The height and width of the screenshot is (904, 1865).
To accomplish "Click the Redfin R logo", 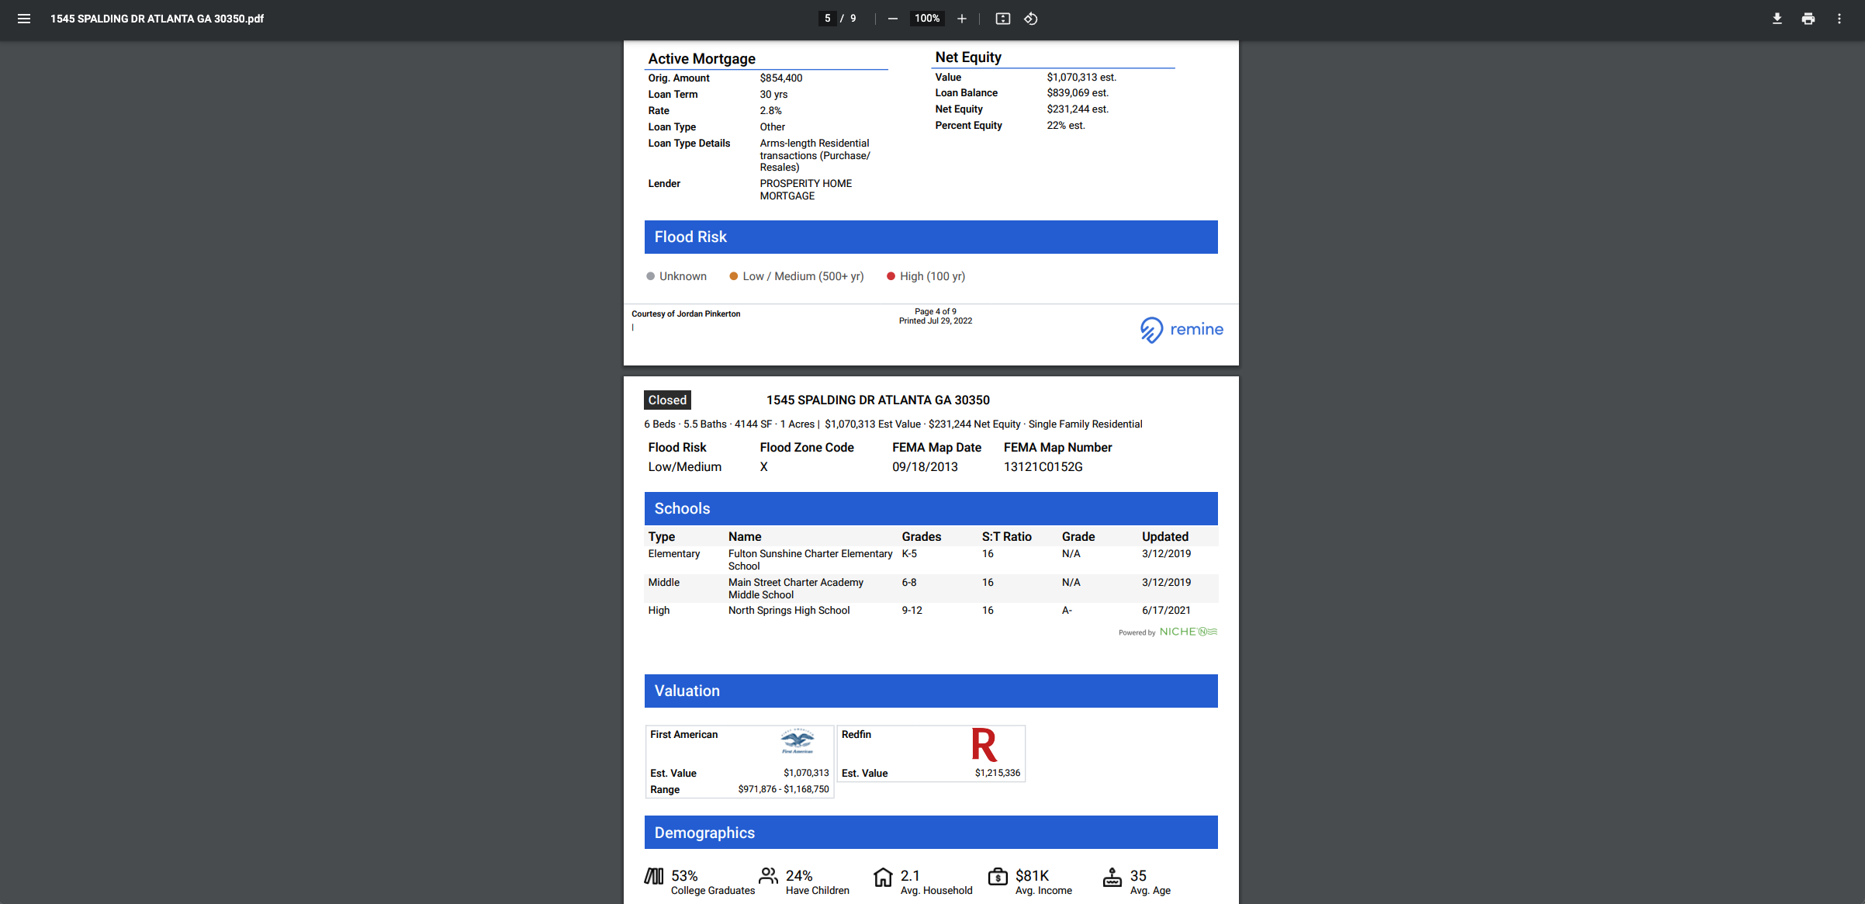I will pos(984,745).
